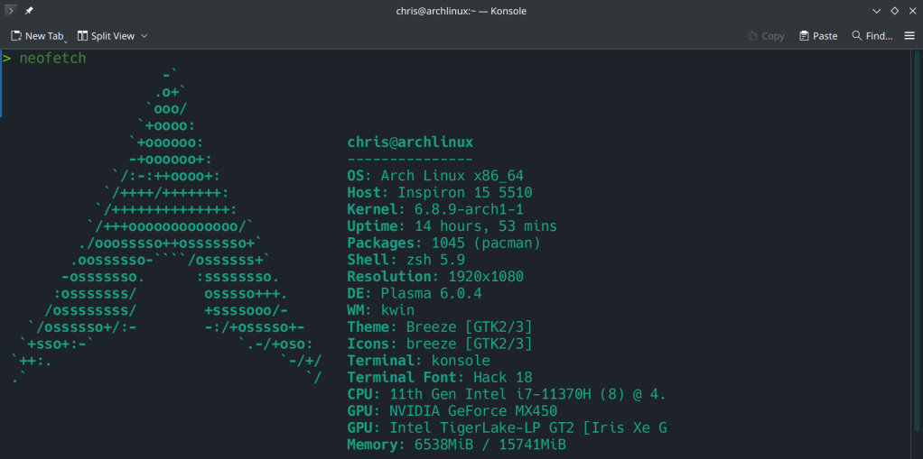Click the NVIDIA GeForce MX450 GPU line

tap(450, 411)
